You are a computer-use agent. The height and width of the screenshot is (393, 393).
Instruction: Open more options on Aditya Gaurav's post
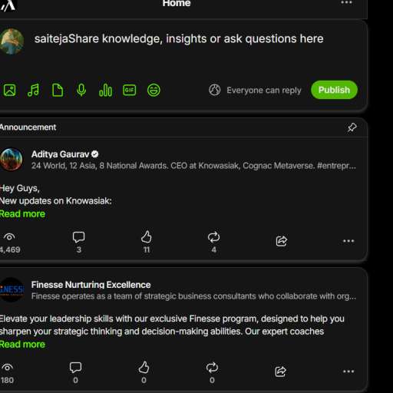pyautogui.click(x=348, y=241)
